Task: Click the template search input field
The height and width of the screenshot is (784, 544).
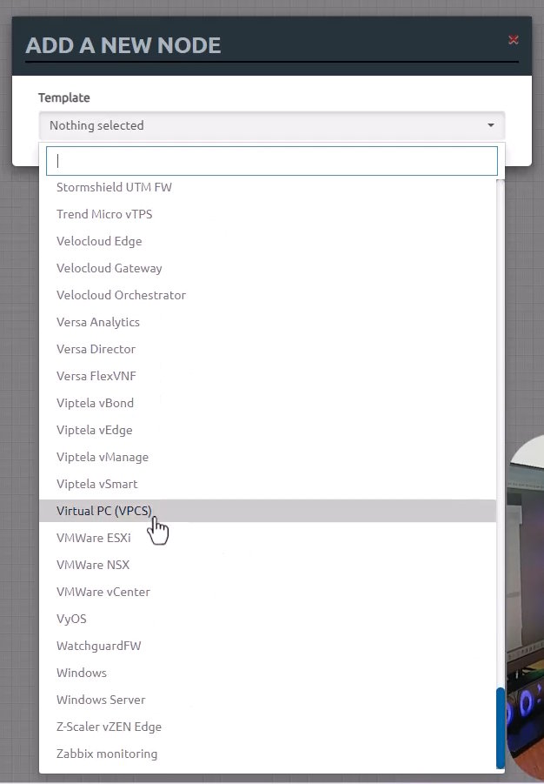Action: (x=272, y=161)
